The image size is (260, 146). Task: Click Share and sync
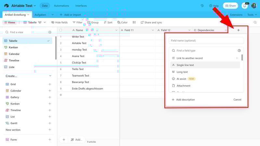[151, 22]
